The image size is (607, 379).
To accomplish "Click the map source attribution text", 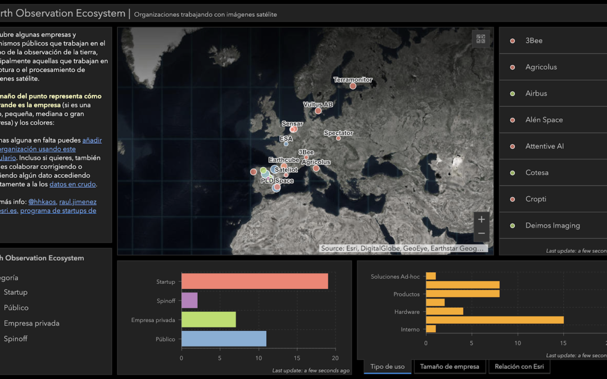I will (402, 249).
